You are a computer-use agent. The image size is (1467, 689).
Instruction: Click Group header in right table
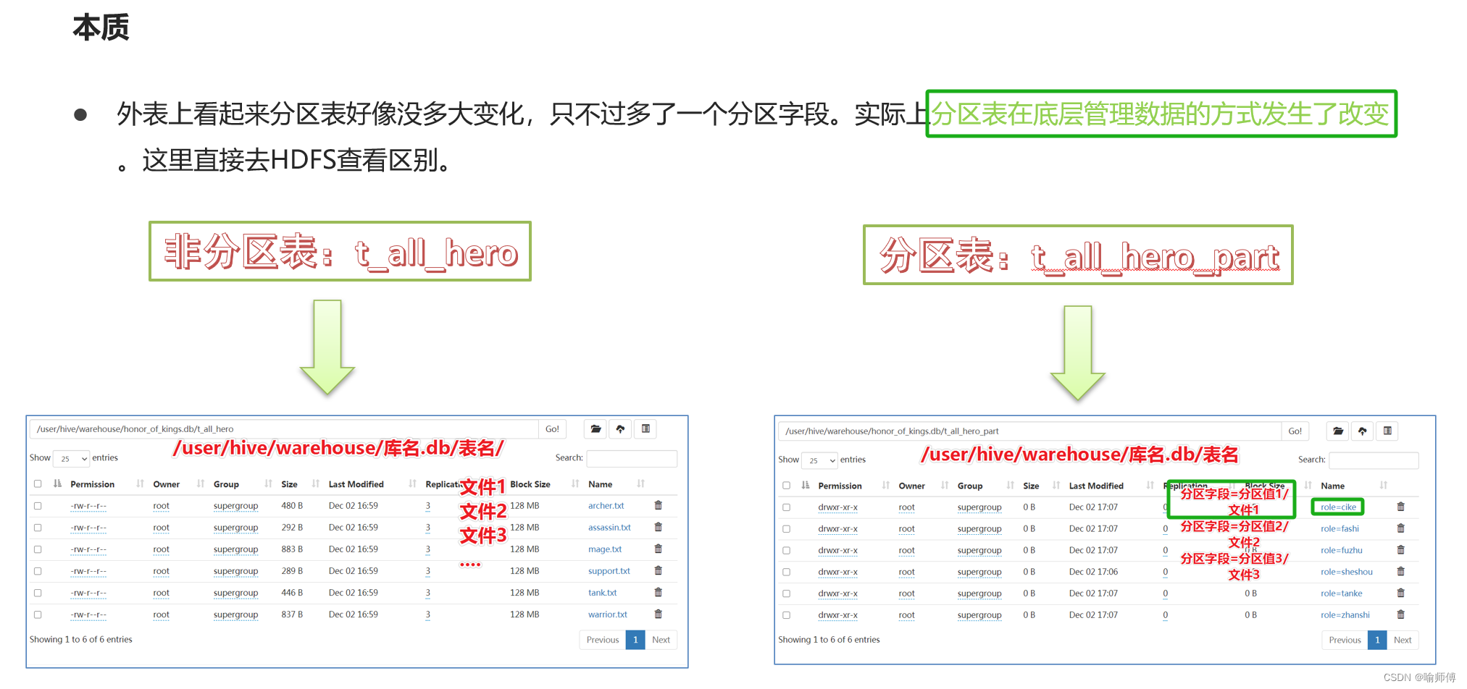[970, 486]
